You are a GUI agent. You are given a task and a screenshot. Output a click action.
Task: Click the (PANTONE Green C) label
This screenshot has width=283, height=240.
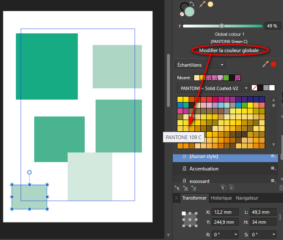click(x=229, y=42)
